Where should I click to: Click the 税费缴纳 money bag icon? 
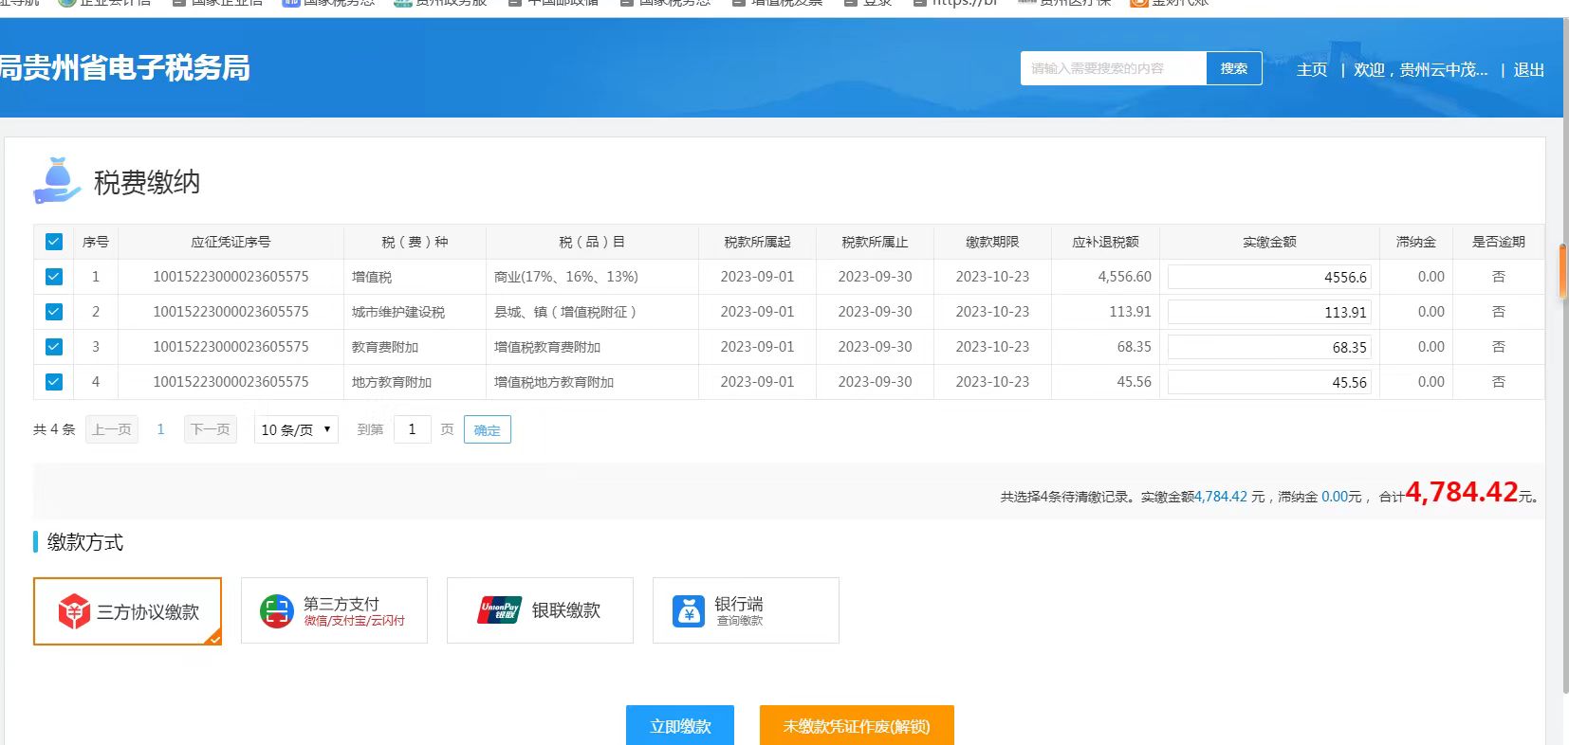point(57,181)
